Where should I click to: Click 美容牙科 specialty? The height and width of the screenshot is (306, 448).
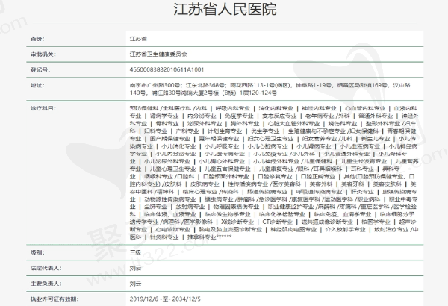point(352,184)
